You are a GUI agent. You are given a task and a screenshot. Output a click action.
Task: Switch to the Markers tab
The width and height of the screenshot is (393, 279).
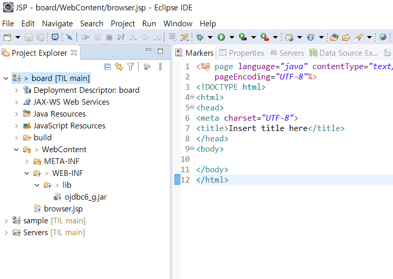tap(194, 53)
